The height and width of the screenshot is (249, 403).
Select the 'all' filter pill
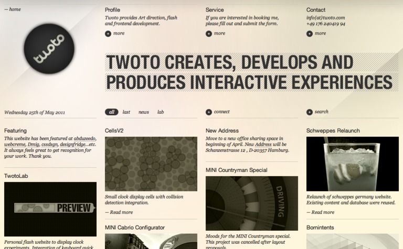pyautogui.click(x=112, y=112)
